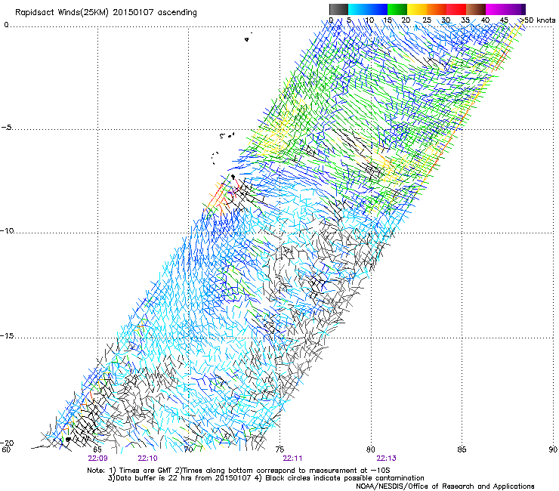This screenshot has height=491, width=559.
Task: Click latitude axis label '-15'
Action: [x=8, y=336]
